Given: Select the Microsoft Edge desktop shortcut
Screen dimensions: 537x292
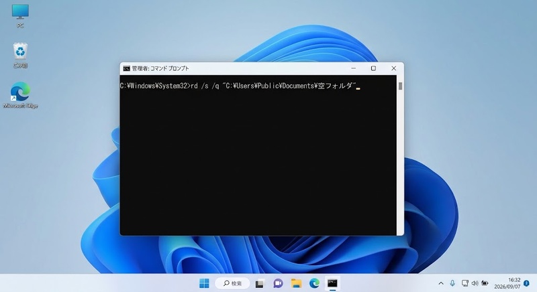Looking at the screenshot, I should tap(20, 95).
